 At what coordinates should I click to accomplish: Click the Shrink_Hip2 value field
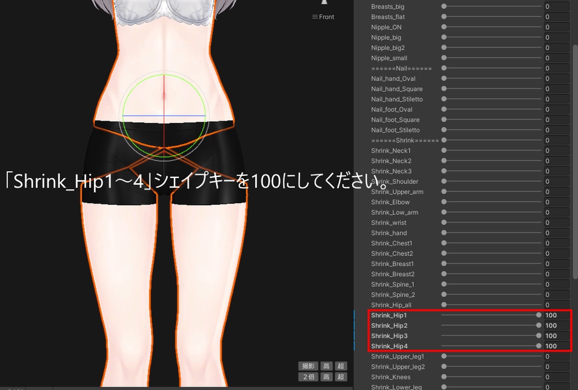[557, 326]
